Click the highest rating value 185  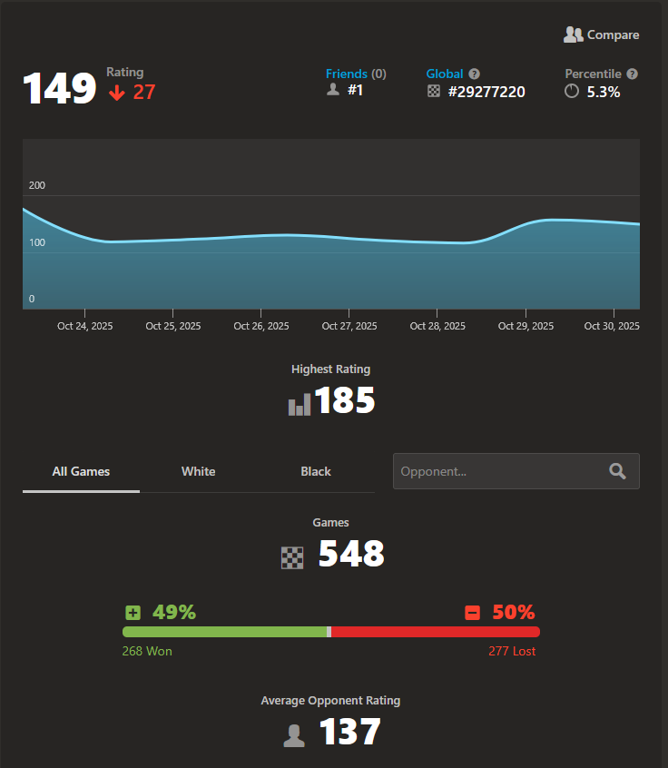tap(345, 400)
